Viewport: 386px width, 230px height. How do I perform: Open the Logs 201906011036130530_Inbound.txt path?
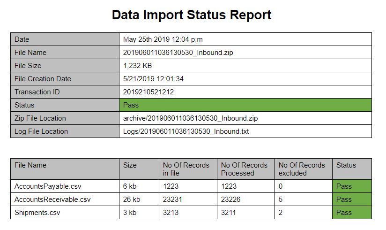pyautogui.click(x=186, y=131)
